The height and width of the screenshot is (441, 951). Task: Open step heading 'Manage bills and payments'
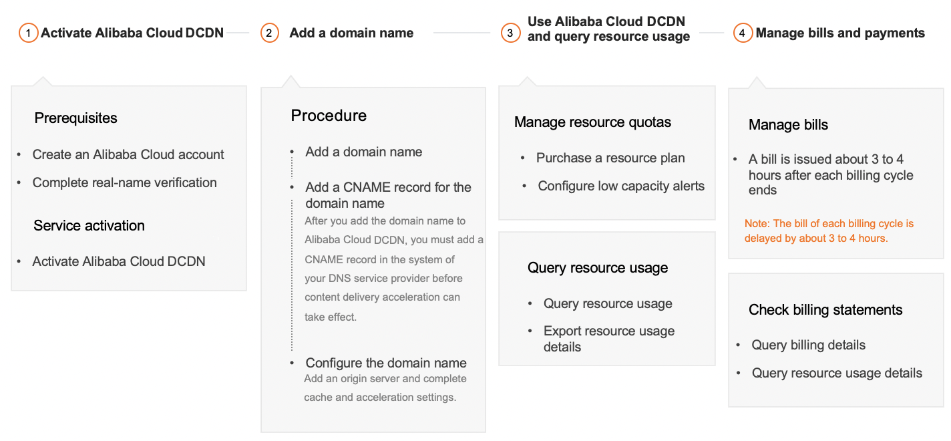point(840,33)
